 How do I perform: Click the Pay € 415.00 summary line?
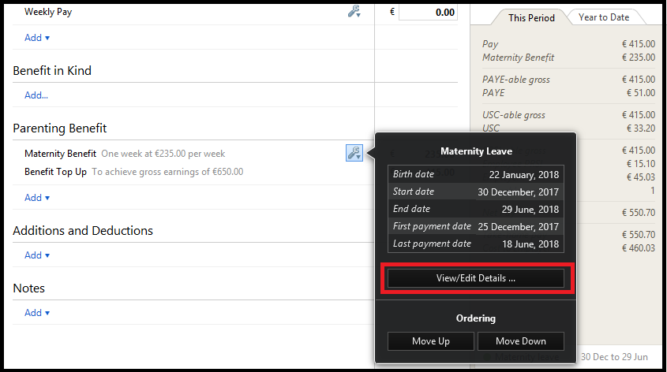click(568, 43)
